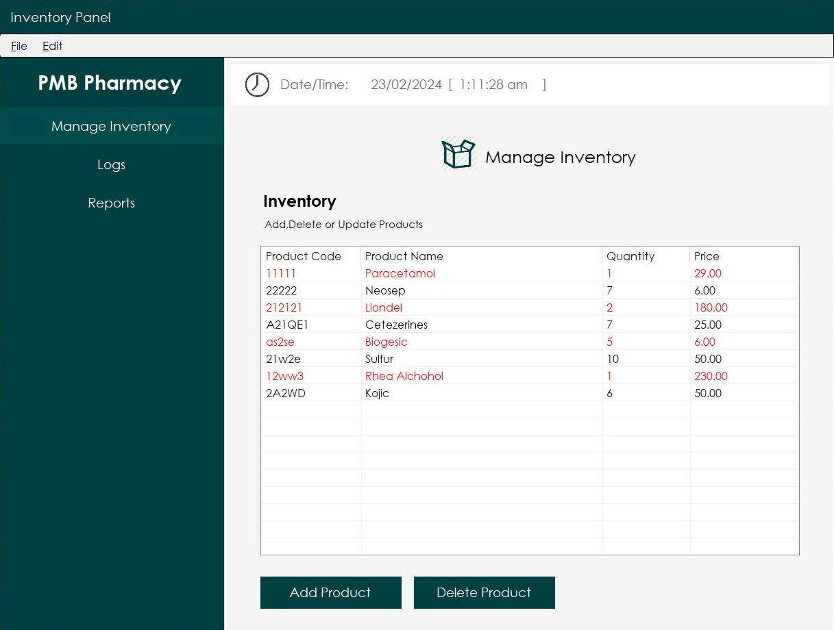834x630 pixels.
Task: Click the date 23/02/2024
Action: (406, 85)
